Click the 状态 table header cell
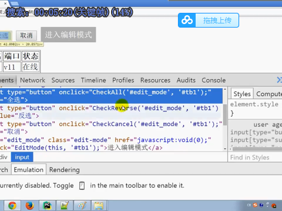The image size is (282, 211). (x=31, y=56)
